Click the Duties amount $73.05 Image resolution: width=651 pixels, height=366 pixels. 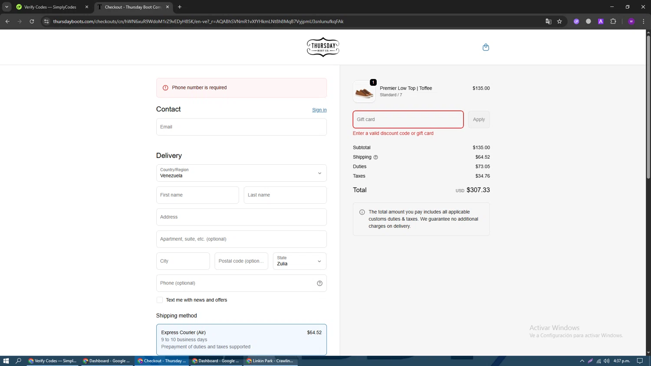coord(483,167)
